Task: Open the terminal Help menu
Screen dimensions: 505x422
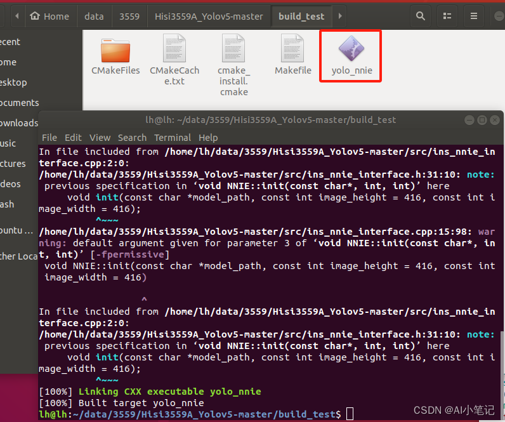Action: [208, 138]
